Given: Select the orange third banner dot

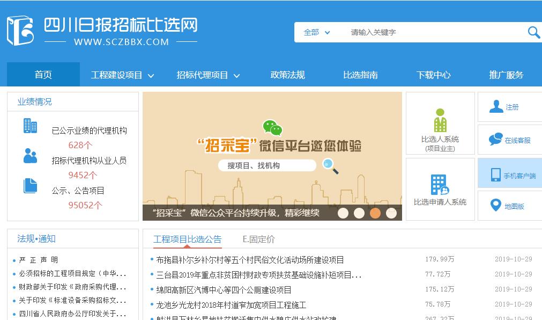Looking at the screenshot, I should click(x=375, y=213).
